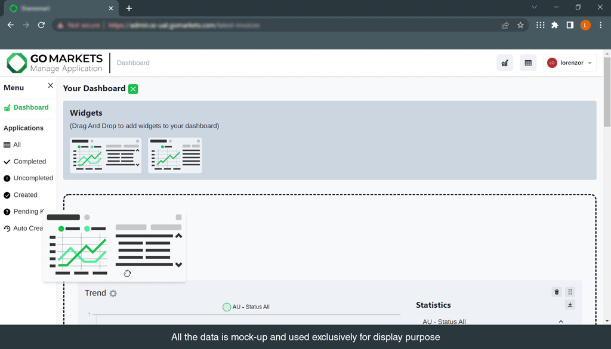Click the Pending menu item
Screen dimensions: 611x349
pos(28,212)
